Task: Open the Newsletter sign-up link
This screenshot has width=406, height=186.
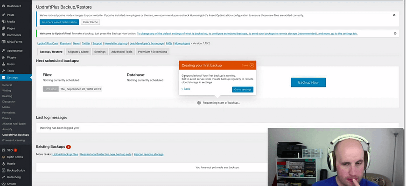Action: point(116,43)
